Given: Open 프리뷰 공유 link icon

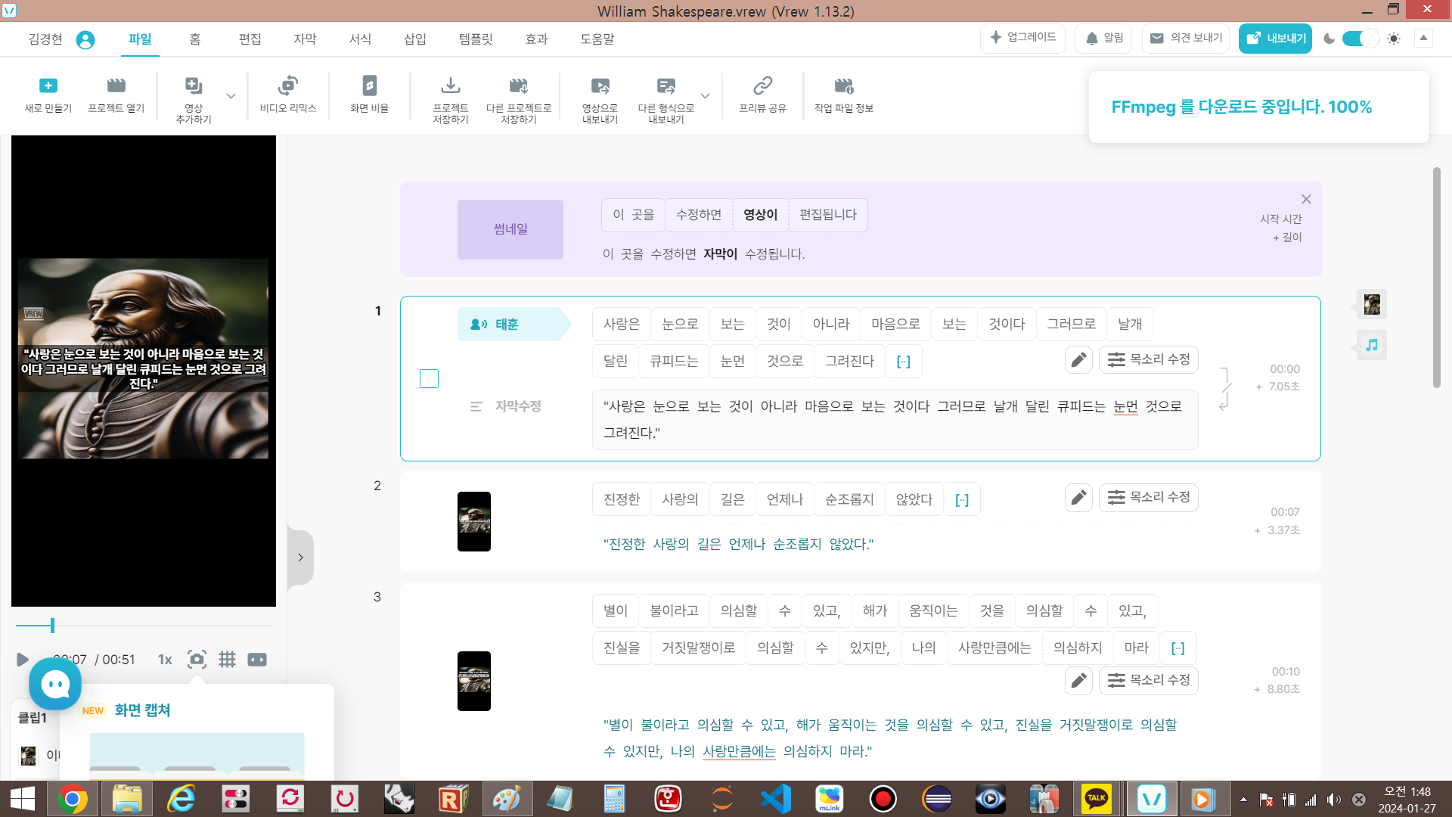Looking at the screenshot, I should click(x=762, y=85).
